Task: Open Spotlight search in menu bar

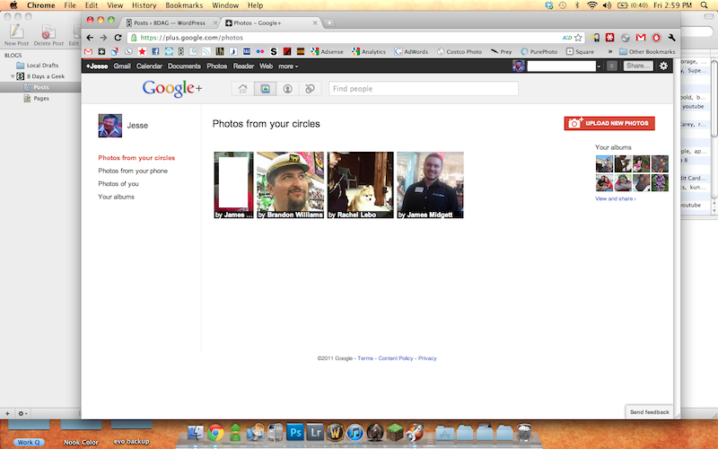Action: click(705, 5)
